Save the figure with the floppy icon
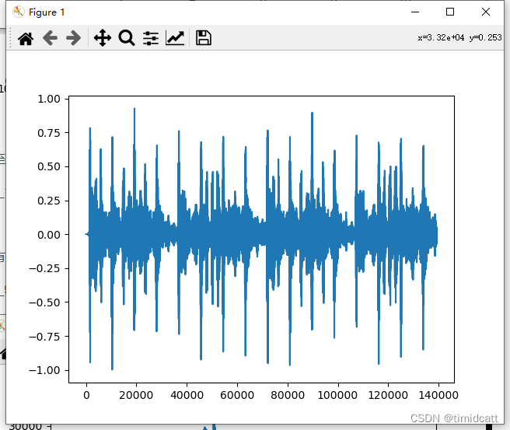Image resolution: width=510 pixels, height=430 pixels. point(204,38)
